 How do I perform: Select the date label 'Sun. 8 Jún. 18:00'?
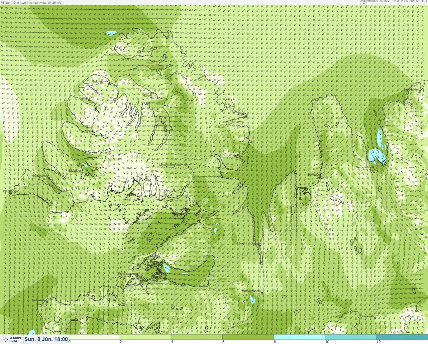tap(46, 339)
